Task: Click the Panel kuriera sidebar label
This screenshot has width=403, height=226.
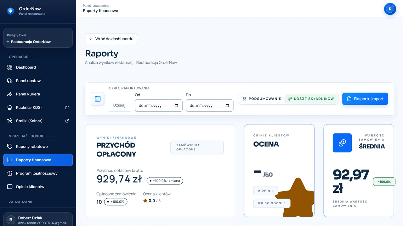Action: (x=28, y=94)
